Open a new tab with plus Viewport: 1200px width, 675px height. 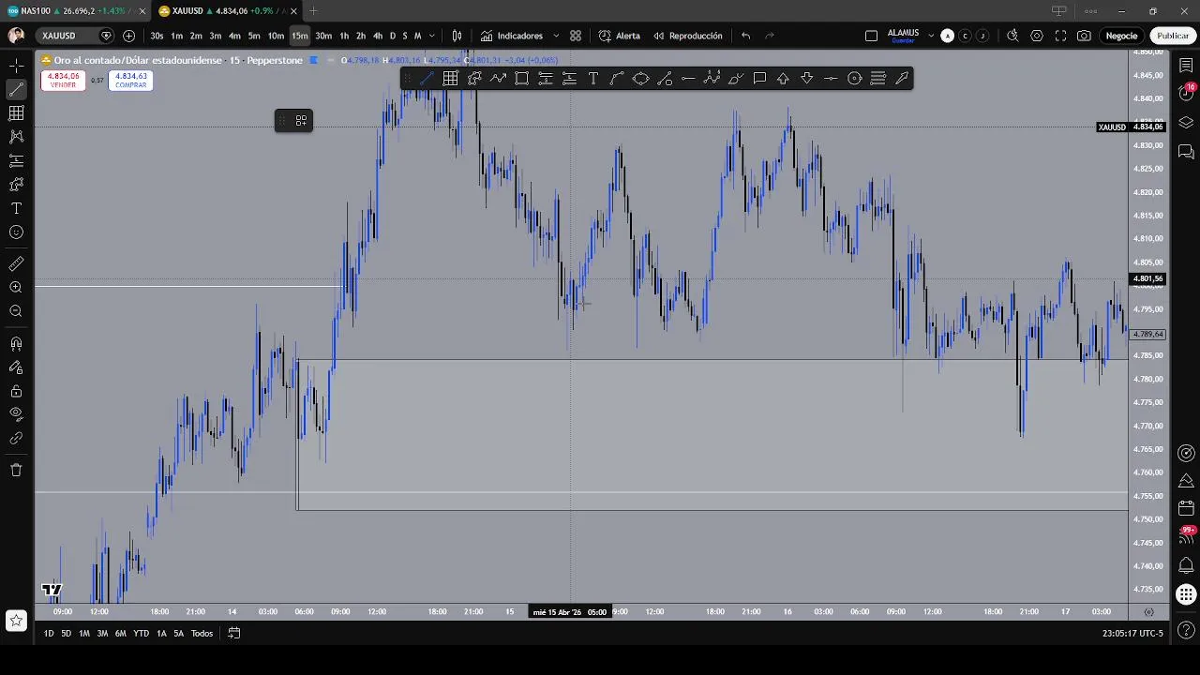click(x=313, y=11)
